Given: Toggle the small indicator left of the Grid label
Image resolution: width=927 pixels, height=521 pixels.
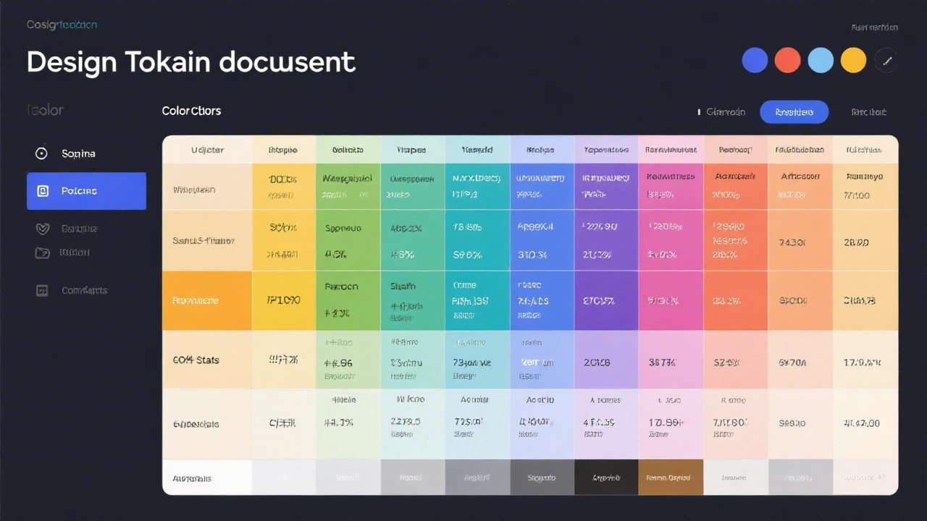Looking at the screenshot, I should (x=697, y=112).
